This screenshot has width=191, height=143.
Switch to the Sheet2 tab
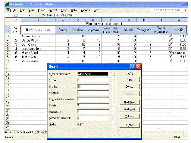[42, 132]
